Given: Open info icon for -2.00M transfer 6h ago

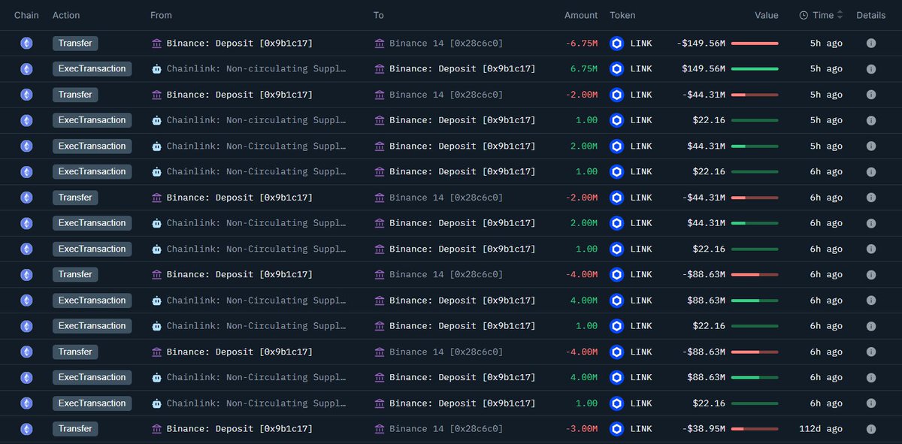Looking at the screenshot, I should 871,198.
